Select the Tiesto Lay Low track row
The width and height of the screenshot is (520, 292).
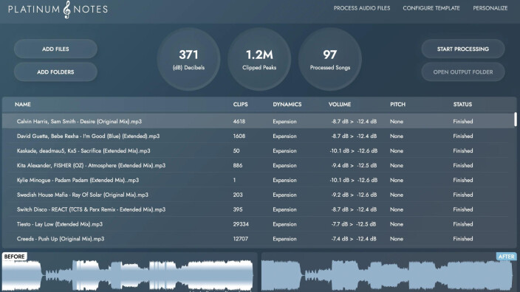(258, 224)
